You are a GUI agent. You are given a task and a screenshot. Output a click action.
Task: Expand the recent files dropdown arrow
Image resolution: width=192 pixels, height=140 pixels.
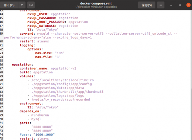tap(22, 5)
